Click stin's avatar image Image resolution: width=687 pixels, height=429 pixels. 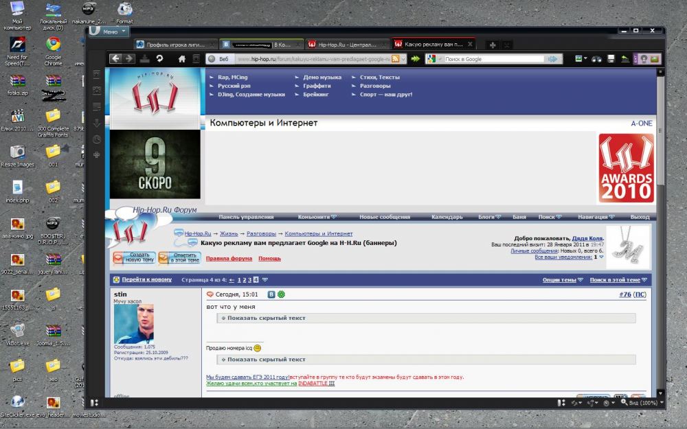tap(134, 324)
